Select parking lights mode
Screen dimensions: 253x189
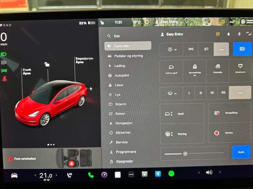191,49
